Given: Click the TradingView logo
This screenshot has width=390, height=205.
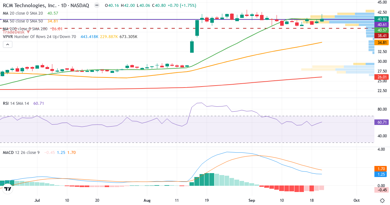Looking at the screenshot, I should tap(8, 188).
